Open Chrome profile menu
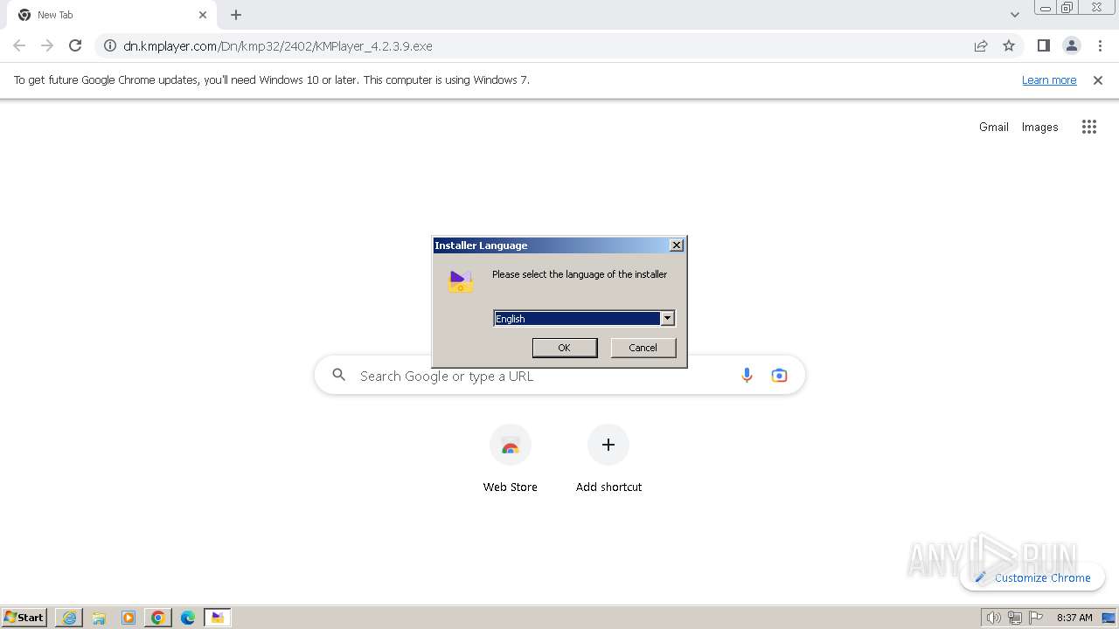The width and height of the screenshot is (1119, 629). [1072, 45]
